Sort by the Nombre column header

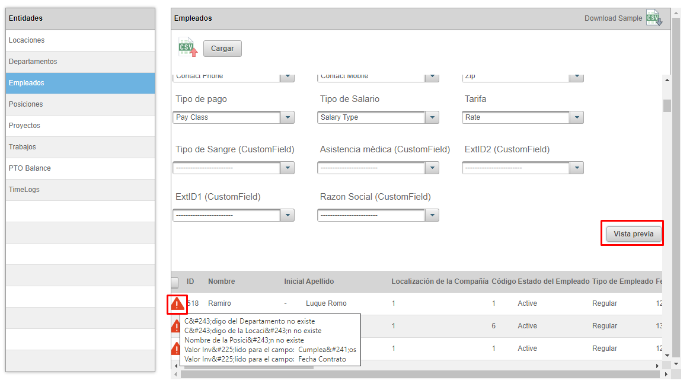point(221,282)
